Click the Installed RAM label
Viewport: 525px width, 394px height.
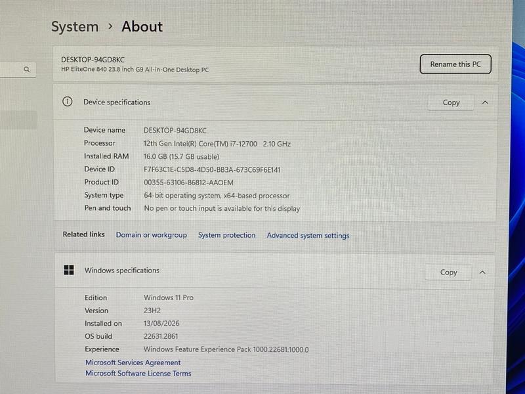[x=106, y=156]
